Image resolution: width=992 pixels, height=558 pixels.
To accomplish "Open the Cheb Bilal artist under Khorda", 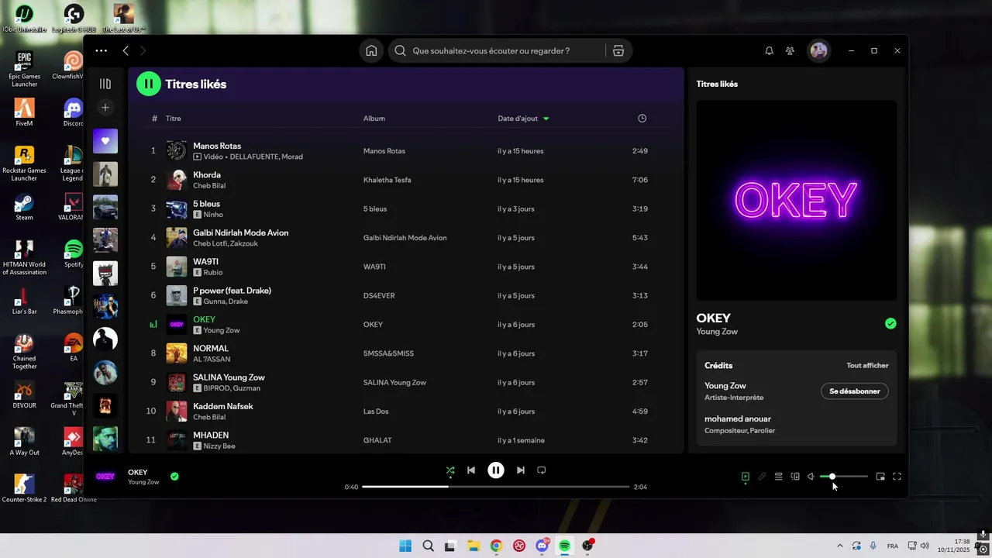I will [209, 186].
